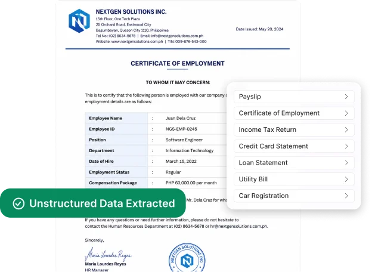Choose Utility Bill document option
Image resolution: width=372 pixels, height=272 pixels.
click(x=294, y=179)
